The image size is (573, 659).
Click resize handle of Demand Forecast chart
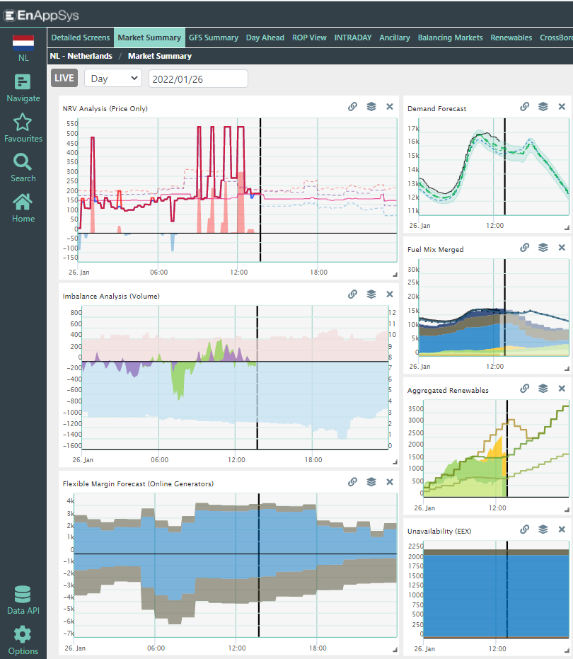pyautogui.click(x=567, y=227)
